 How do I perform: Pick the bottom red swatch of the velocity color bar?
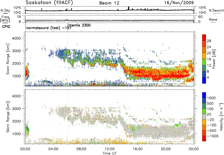(x=204, y=138)
